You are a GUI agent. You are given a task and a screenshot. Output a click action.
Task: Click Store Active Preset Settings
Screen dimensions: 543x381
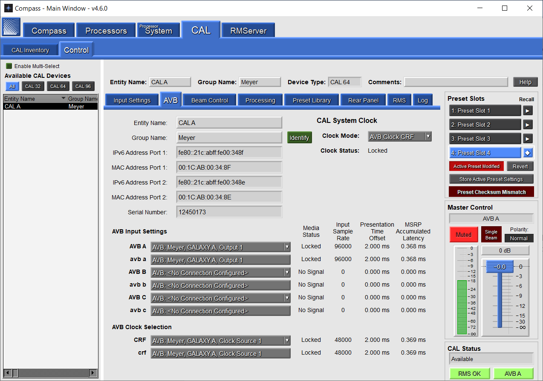pos(491,179)
